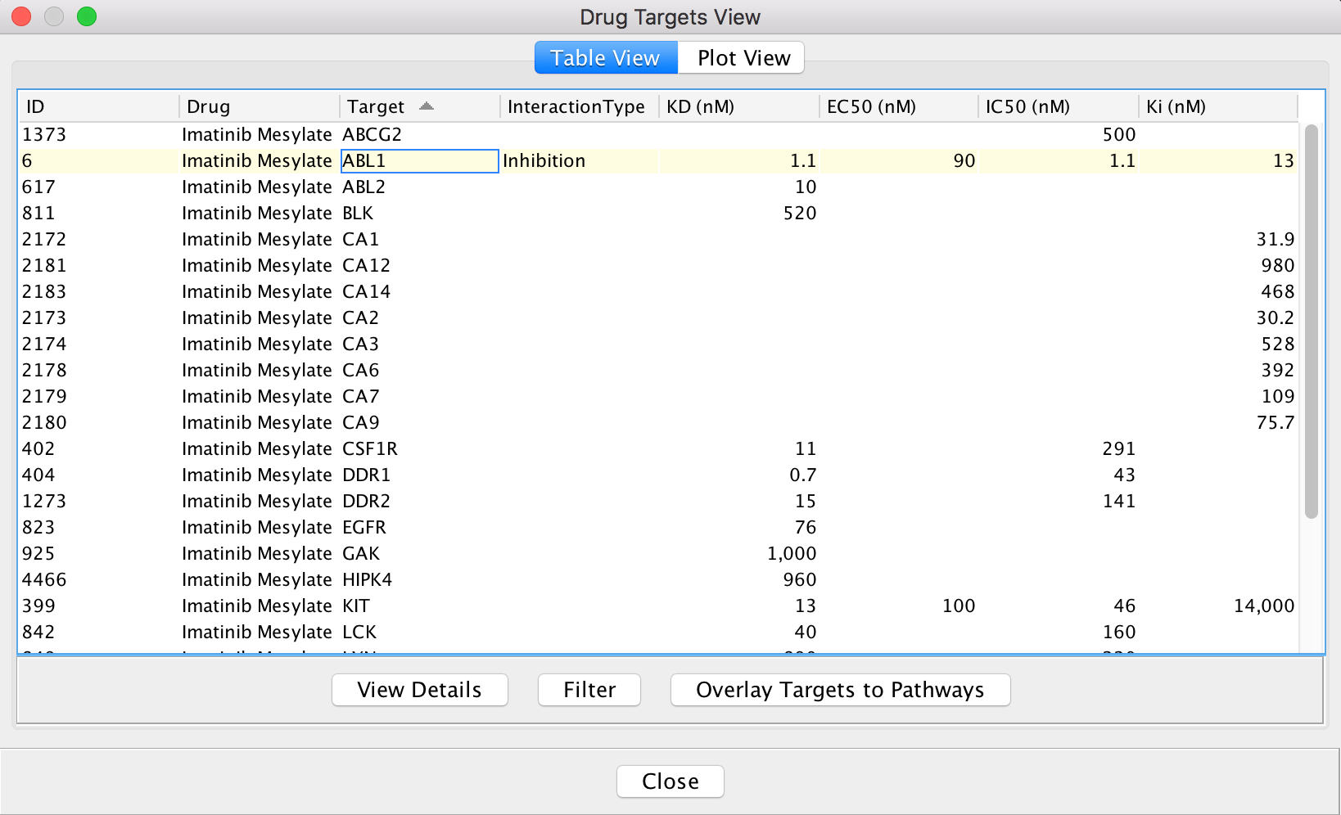This screenshot has width=1341, height=815.
Task: Select the CA12 target row
Action: [659, 266]
